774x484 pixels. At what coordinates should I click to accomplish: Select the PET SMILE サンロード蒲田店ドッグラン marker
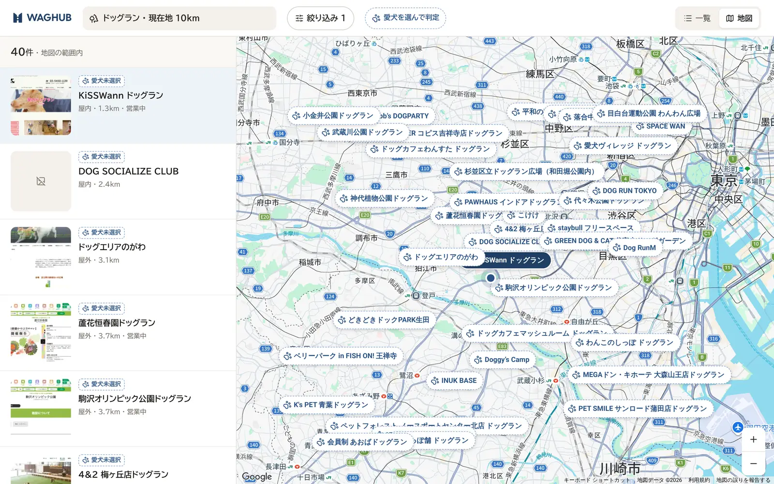point(638,408)
